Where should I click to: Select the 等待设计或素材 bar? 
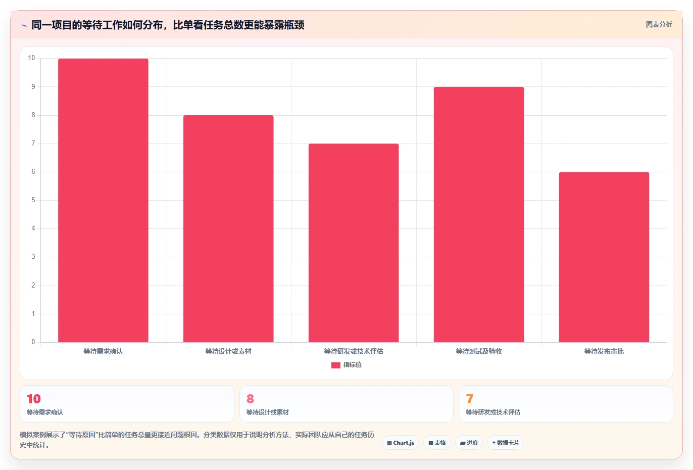tap(228, 228)
